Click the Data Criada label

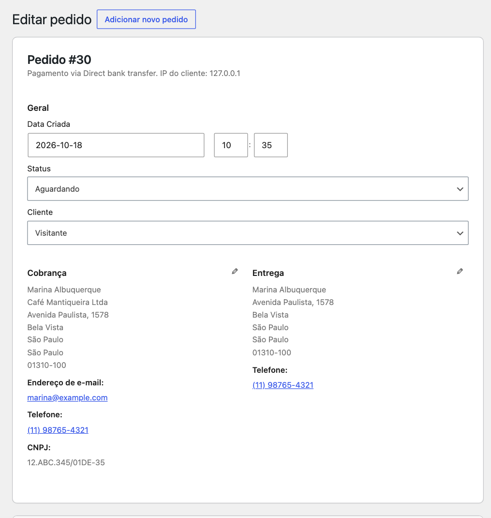(48, 124)
